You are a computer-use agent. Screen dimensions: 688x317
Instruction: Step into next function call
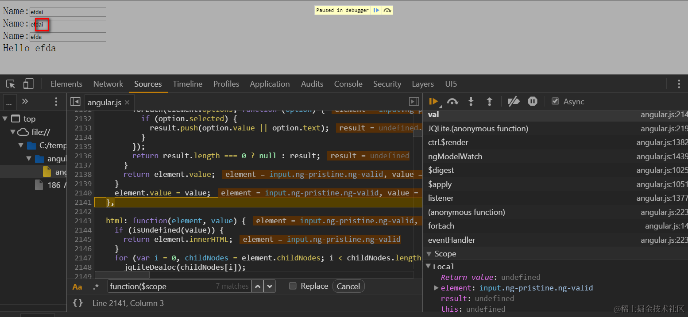471,102
